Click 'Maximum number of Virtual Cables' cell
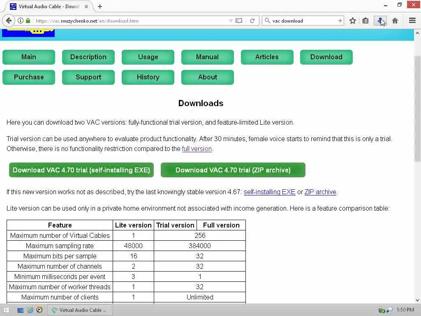 pyautogui.click(x=60, y=235)
